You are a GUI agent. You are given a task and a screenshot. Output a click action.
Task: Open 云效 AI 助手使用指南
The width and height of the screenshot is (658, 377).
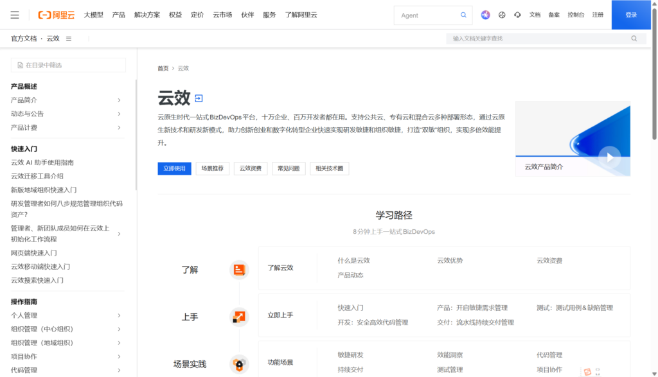(42, 162)
